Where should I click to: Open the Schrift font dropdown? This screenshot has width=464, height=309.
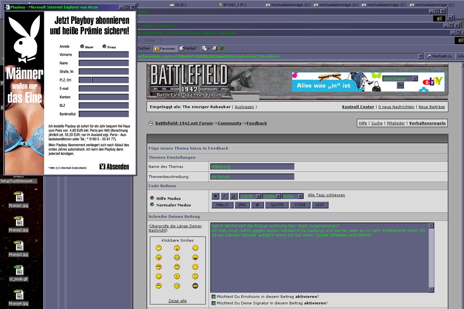pyautogui.click(x=250, y=196)
